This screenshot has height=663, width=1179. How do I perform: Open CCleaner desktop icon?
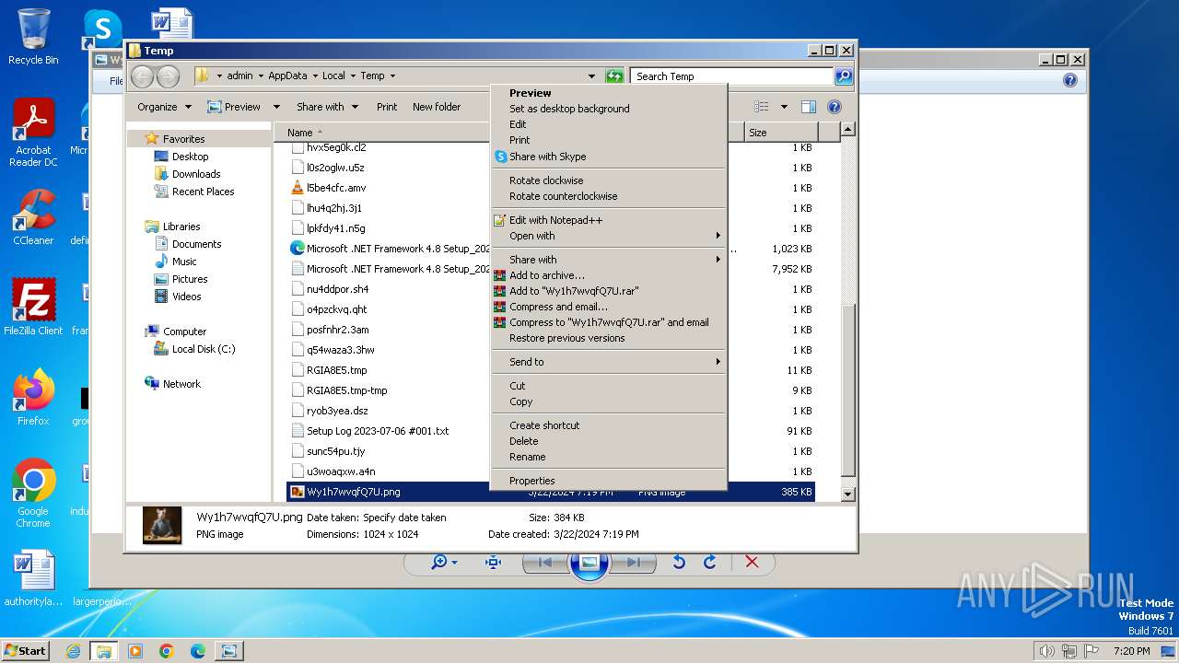(x=33, y=217)
